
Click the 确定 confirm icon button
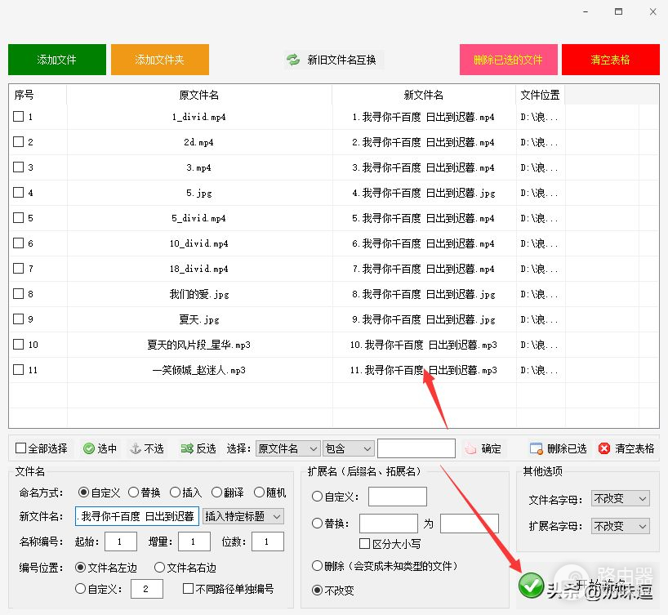(x=470, y=448)
